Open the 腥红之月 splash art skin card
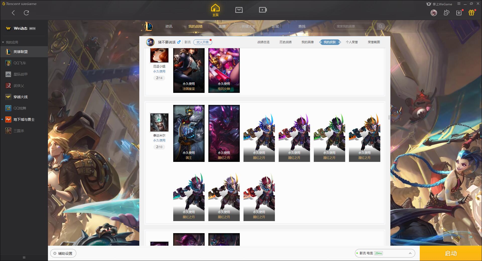This screenshot has width=482, height=261. (x=224, y=133)
